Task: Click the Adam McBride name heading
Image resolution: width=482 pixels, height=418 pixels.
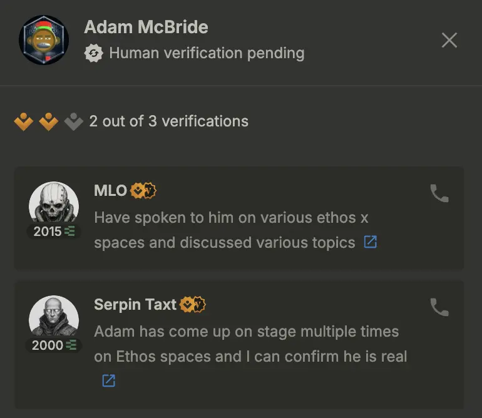Action: pyautogui.click(x=146, y=27)
